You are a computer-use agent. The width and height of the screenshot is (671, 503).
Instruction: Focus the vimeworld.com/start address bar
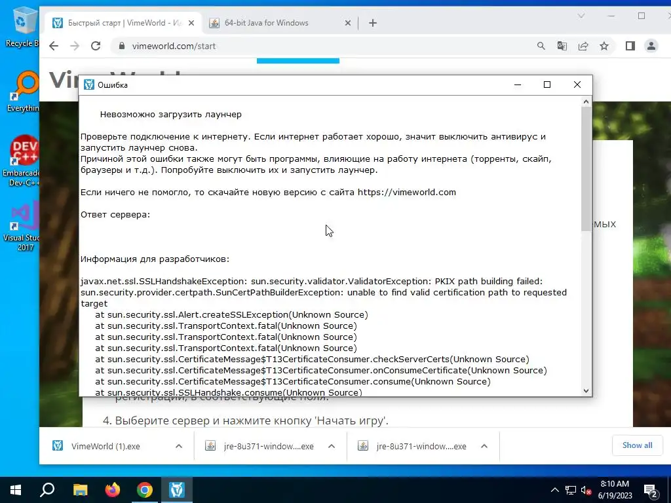click(x=321, y=47)
